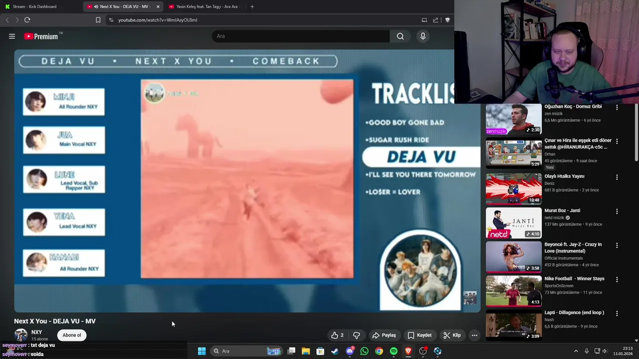Open Task View on the taskbar

tap(292, 351)
